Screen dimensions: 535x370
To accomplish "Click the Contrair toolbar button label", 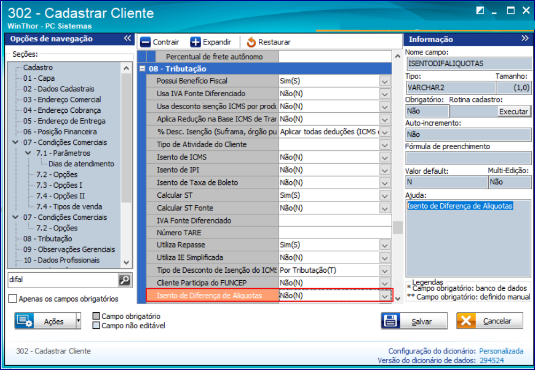I will pyautogui.click(x=166, y=42).
